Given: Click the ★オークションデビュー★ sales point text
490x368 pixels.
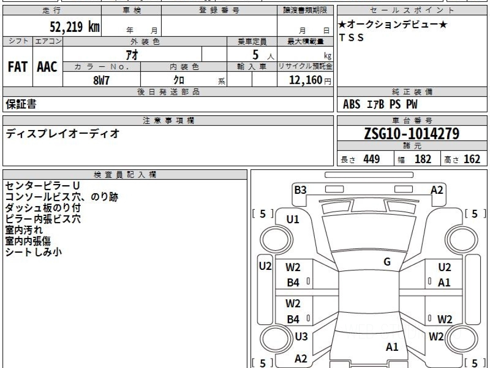Looking at the screenshot, I should [393, 25].
